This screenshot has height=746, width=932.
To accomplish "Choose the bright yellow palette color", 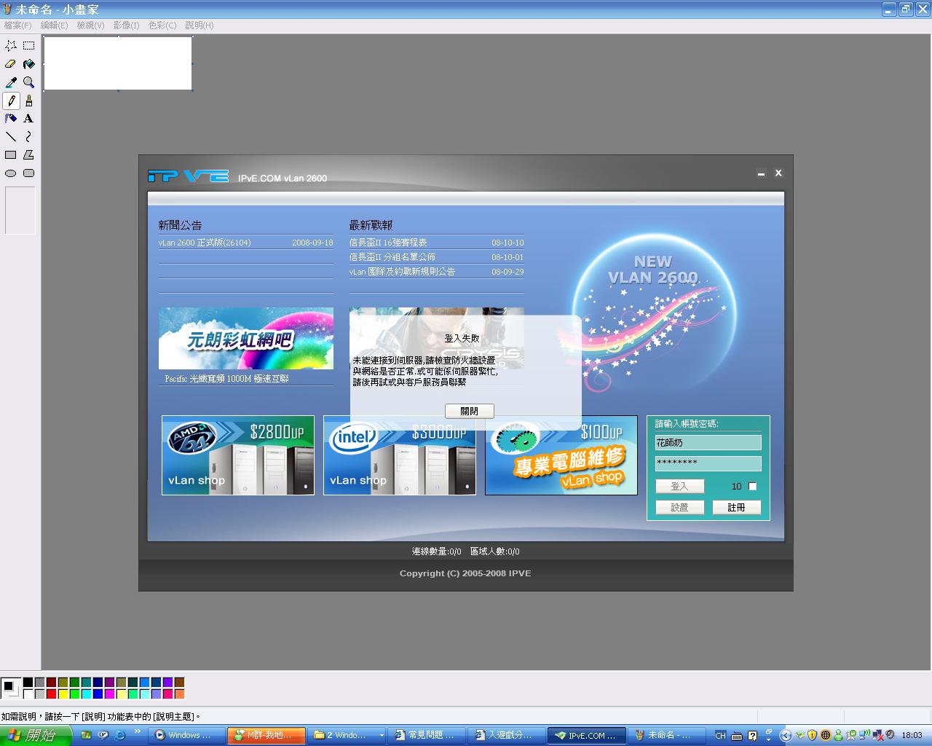I will (x=63, y=694).
